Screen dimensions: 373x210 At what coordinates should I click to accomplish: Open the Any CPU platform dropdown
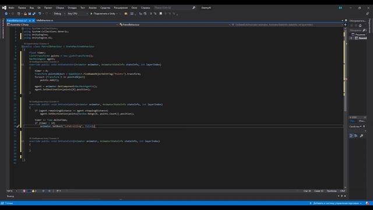[x=78, y=14]
